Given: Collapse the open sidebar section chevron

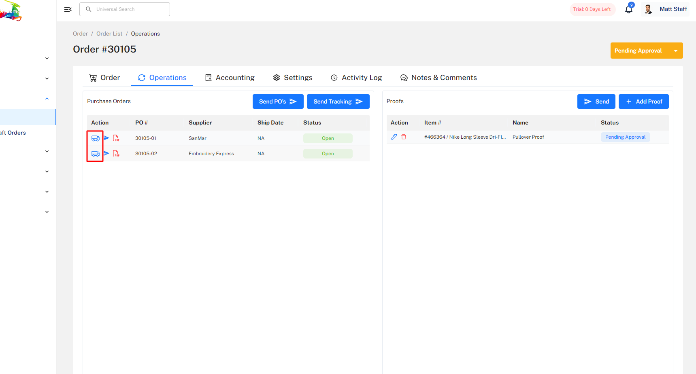Looking at the screenshot, I should 47,99.
